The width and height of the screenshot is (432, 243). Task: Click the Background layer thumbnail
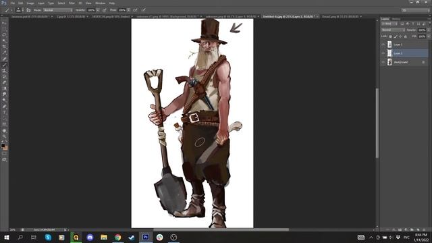coord(389,62)
